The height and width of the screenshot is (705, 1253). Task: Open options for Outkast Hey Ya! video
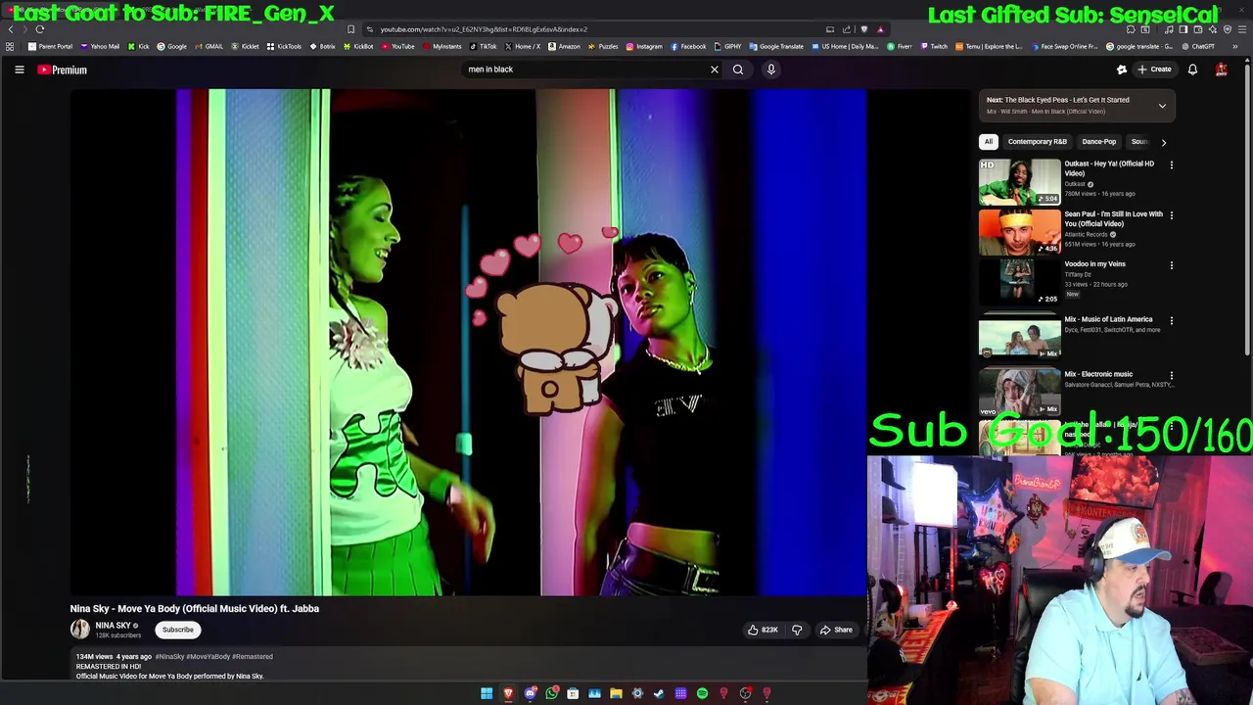pos(1171,164)
